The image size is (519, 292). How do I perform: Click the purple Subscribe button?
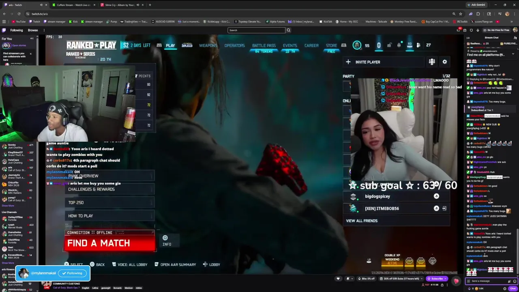click(x=436, y=279)
